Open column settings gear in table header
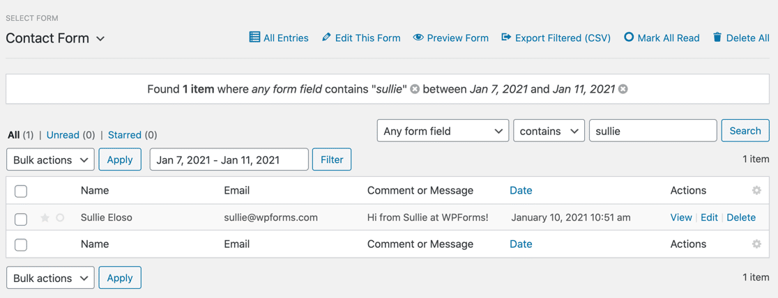Image resolution: width=778 pixels, height=298 pixels. [x=756, y=190]
